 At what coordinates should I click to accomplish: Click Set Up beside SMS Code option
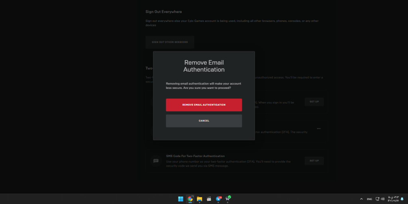[314, 161]
